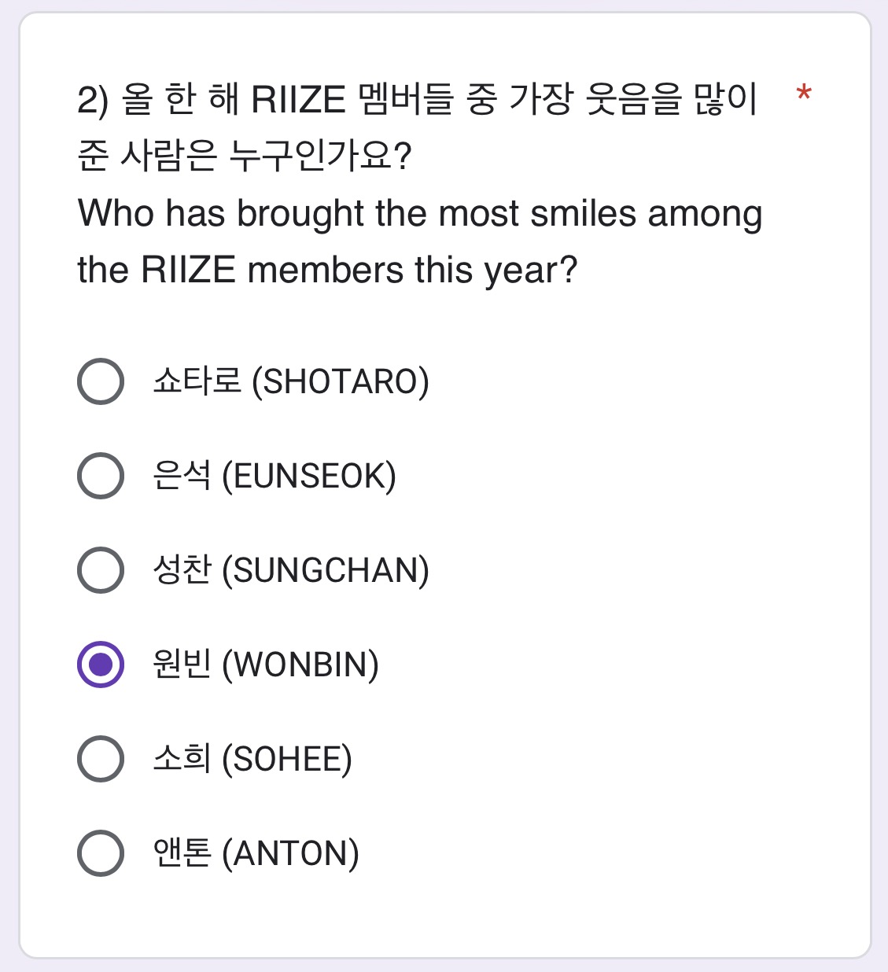This screenshot has width=888, height=972.
Task: Select the SOHEE radio button
Action: pyautogui.click(x=101, y=759)
